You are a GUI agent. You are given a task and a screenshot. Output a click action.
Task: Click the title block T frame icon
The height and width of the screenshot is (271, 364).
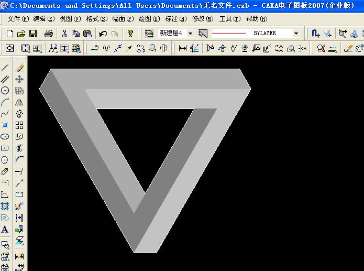click(37, 48)
